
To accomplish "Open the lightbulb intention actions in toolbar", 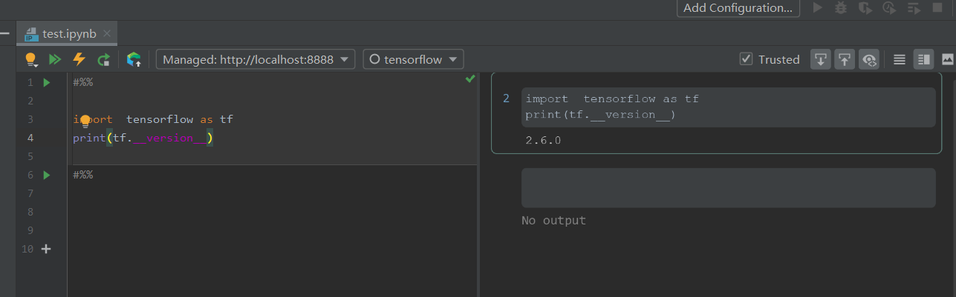I will [30, 59].
